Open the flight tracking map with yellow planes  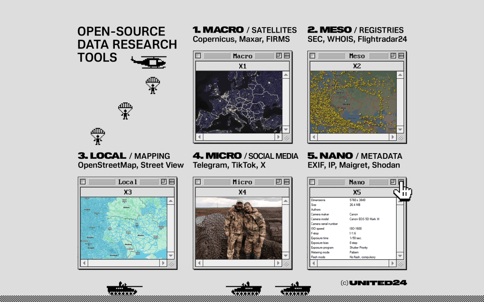[353, 102]
